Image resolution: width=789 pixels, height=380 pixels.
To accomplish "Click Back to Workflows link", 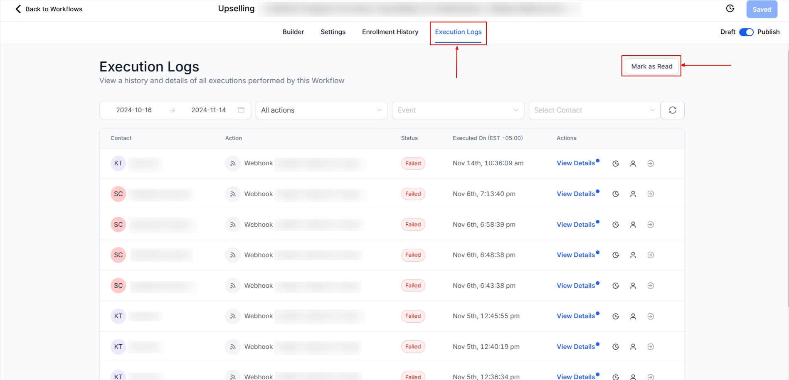I will pyautogui.click(x=49, y=9).
